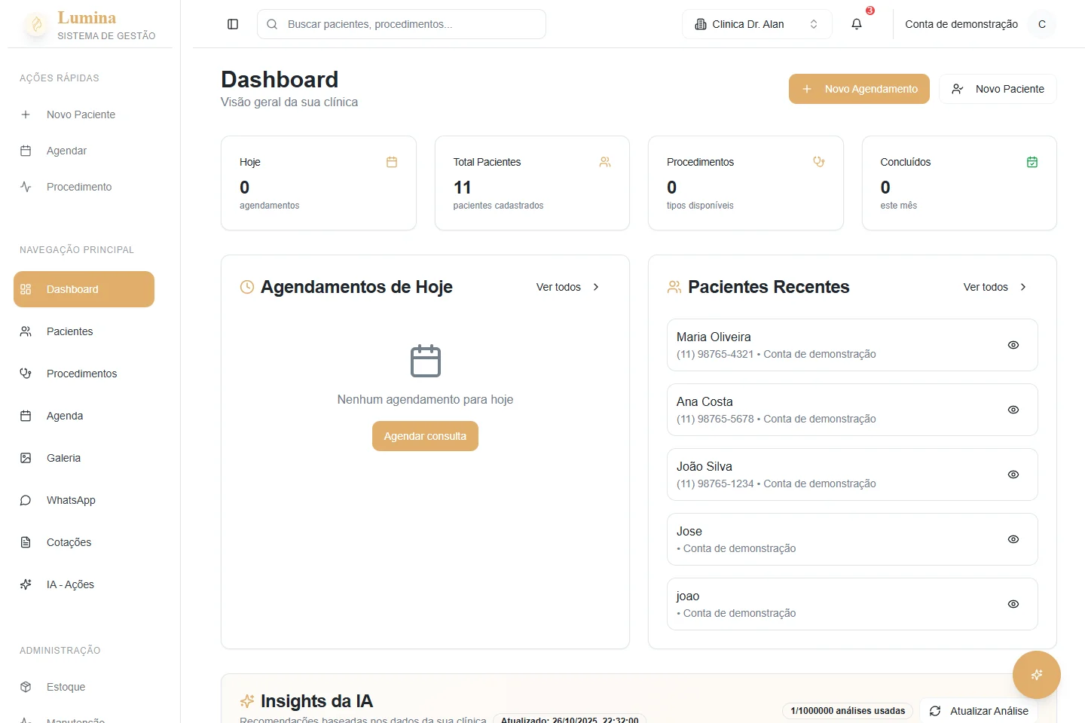The image size is (1085, 723).
Task: Click the calendar icon in Hoje card
Action: click(x=392, y=162)
